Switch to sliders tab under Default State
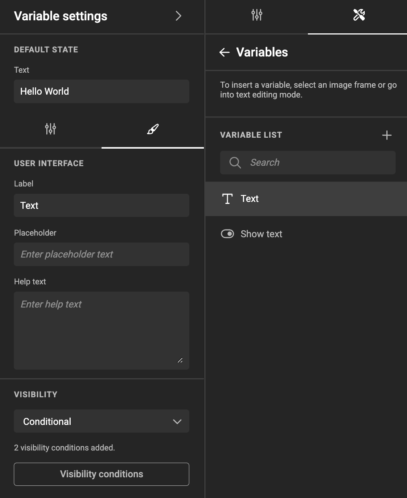This screenshot has width=407, height=498. point(50,129)
